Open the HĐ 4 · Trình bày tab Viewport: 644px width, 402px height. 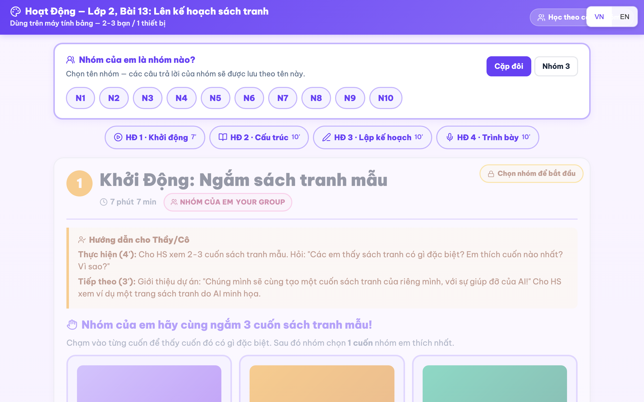click(x=488, y=137)
